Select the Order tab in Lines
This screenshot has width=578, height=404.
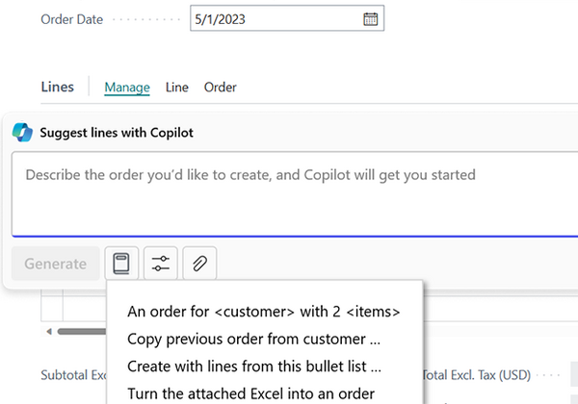220,88
